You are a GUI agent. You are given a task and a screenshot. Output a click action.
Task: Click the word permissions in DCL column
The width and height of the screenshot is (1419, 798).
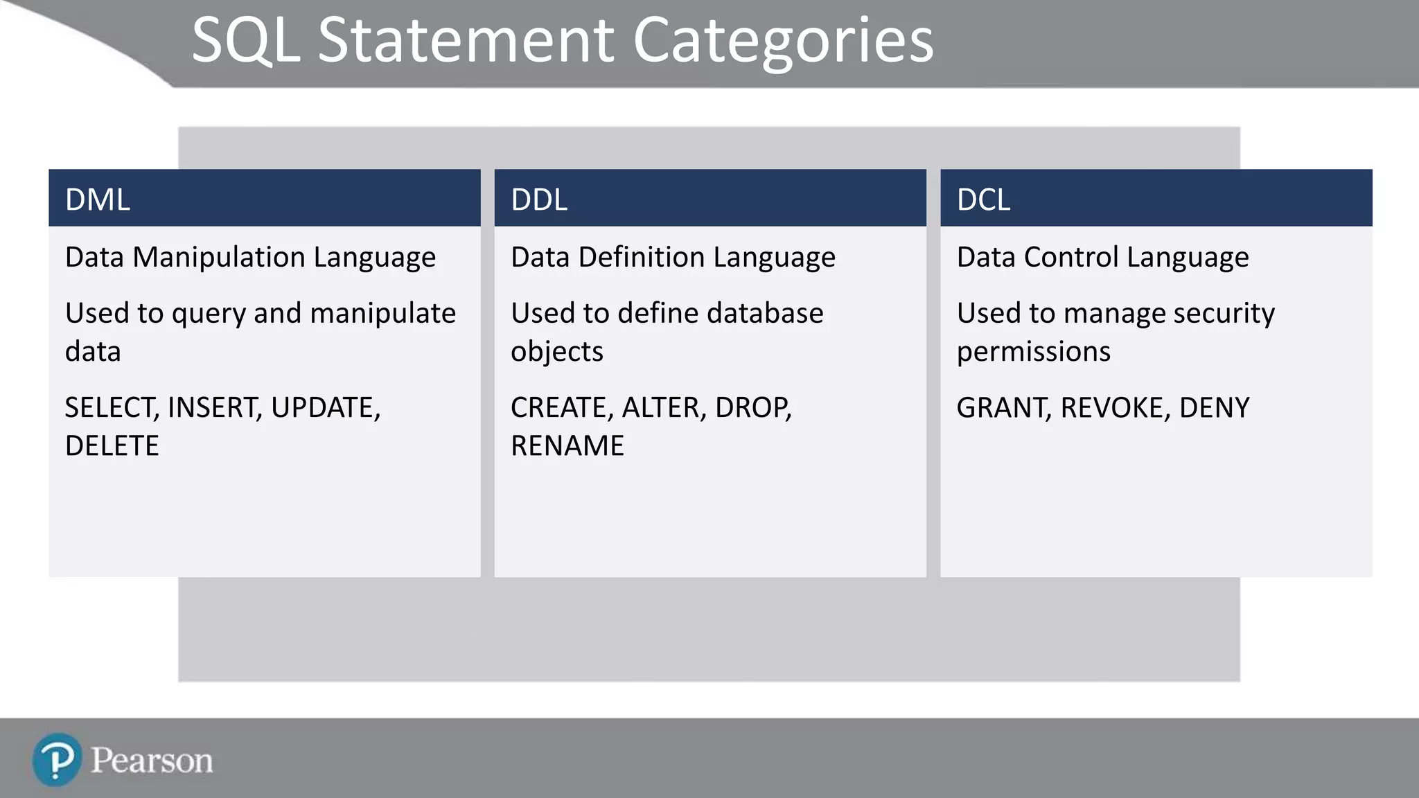[1034, 352]
